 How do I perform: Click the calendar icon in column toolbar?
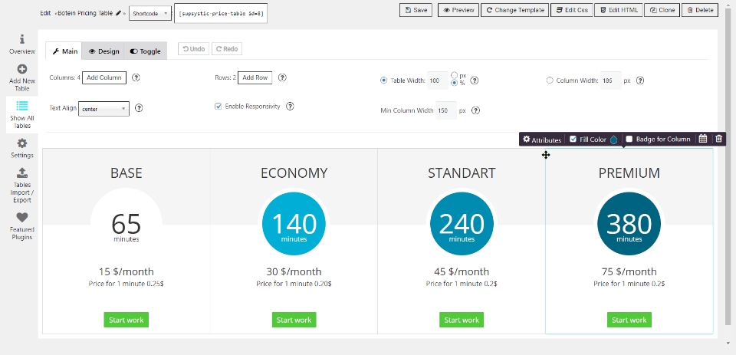(703, 139)
